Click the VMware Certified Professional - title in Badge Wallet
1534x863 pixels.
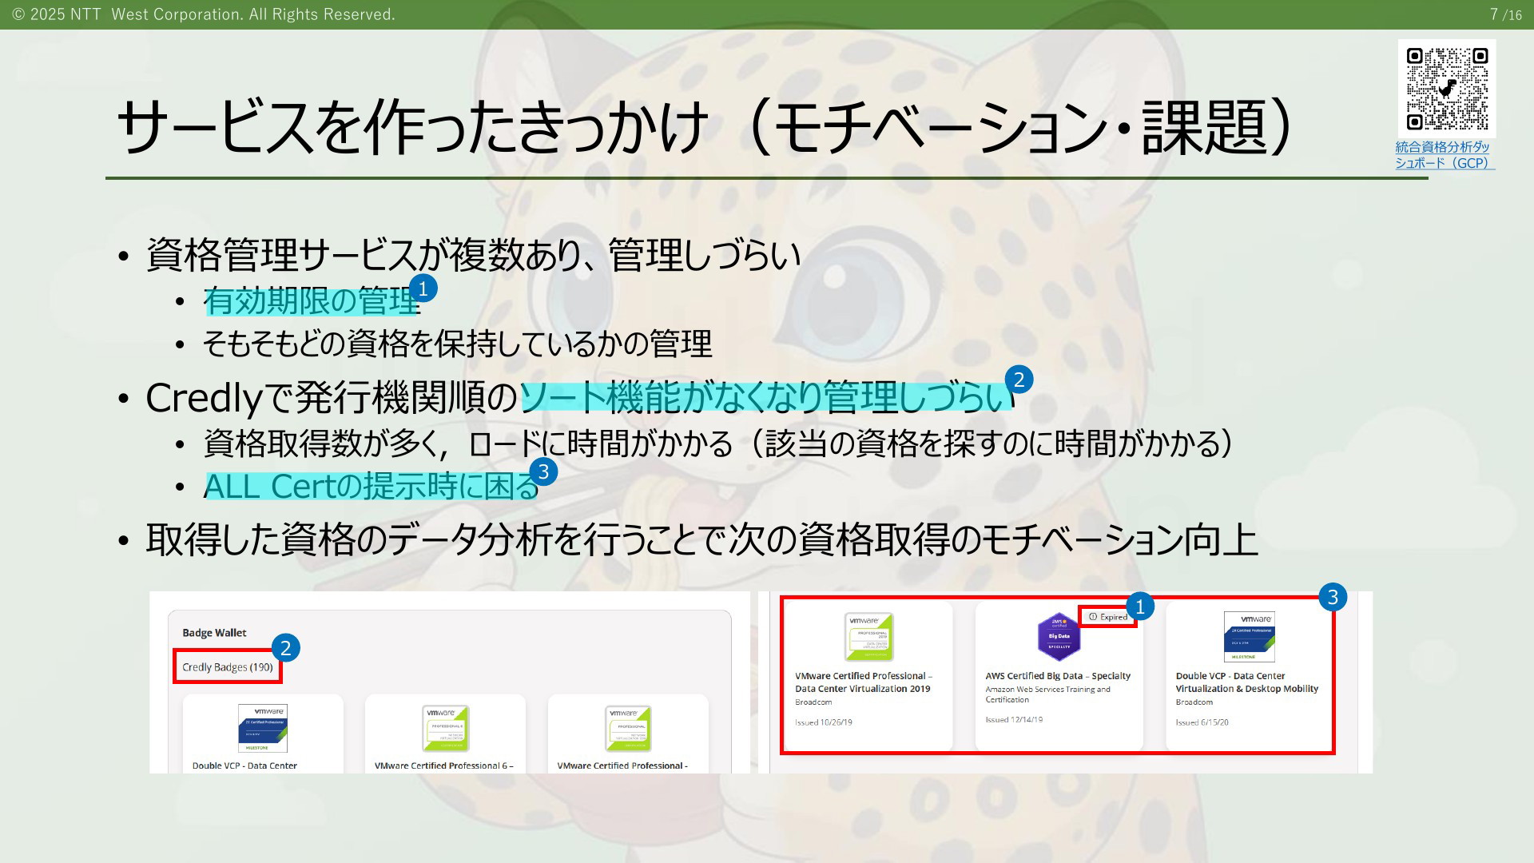click(x=622, y=766)
